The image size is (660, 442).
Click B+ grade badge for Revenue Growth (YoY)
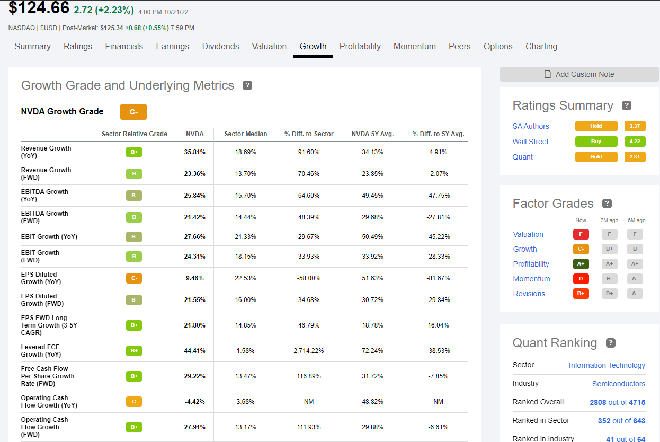[134, 152]
